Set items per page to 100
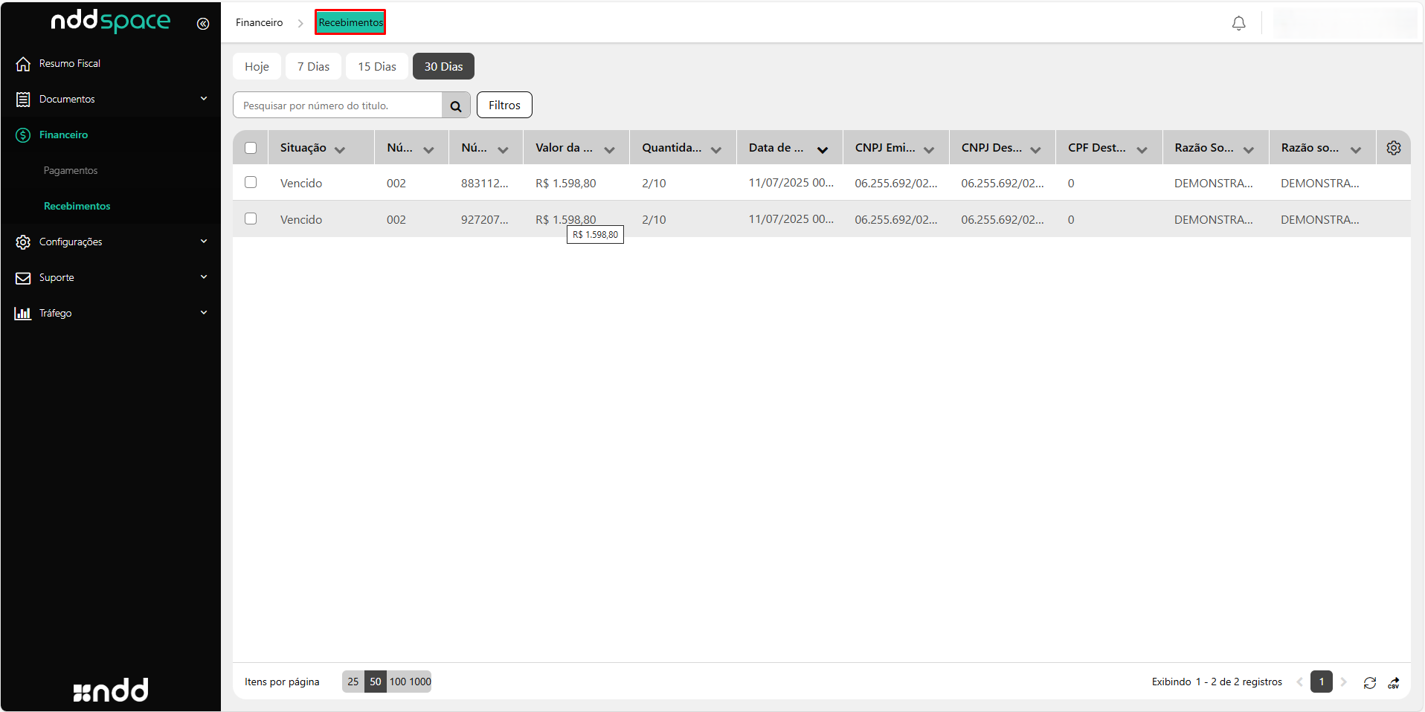 (398, 682)
